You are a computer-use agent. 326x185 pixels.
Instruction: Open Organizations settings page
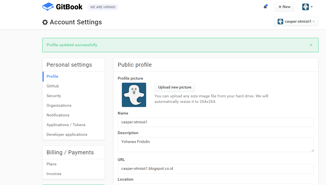tap(59, 106)
